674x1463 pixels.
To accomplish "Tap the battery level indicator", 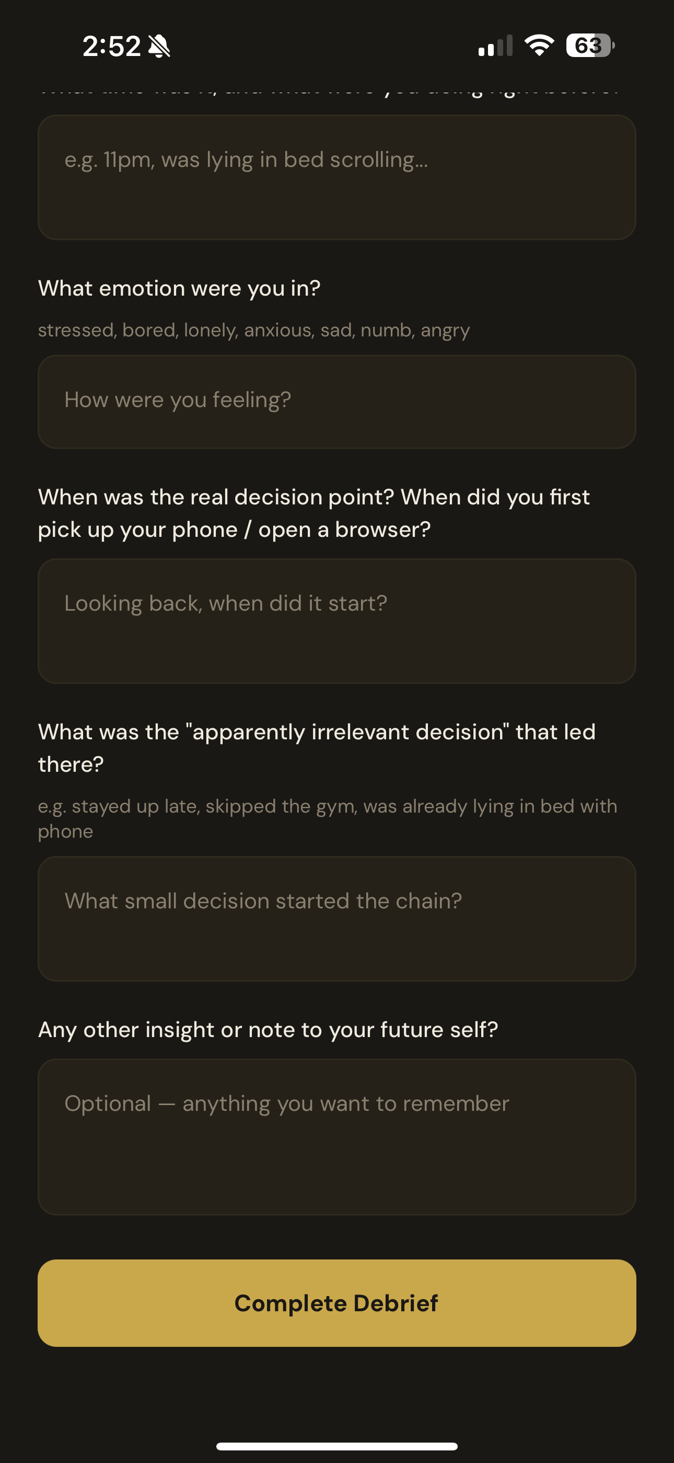I will (590, 46).
